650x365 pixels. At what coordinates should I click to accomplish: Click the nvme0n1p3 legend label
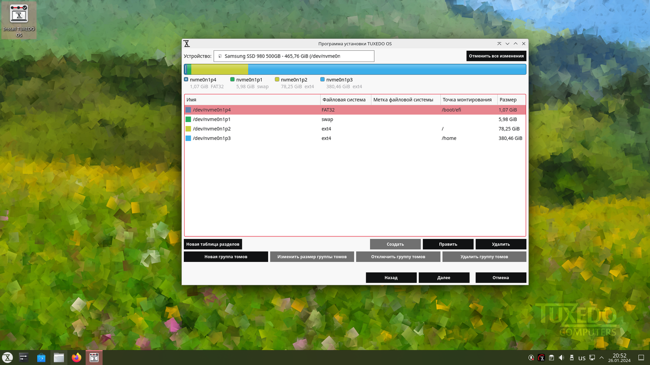coord(339,80)
